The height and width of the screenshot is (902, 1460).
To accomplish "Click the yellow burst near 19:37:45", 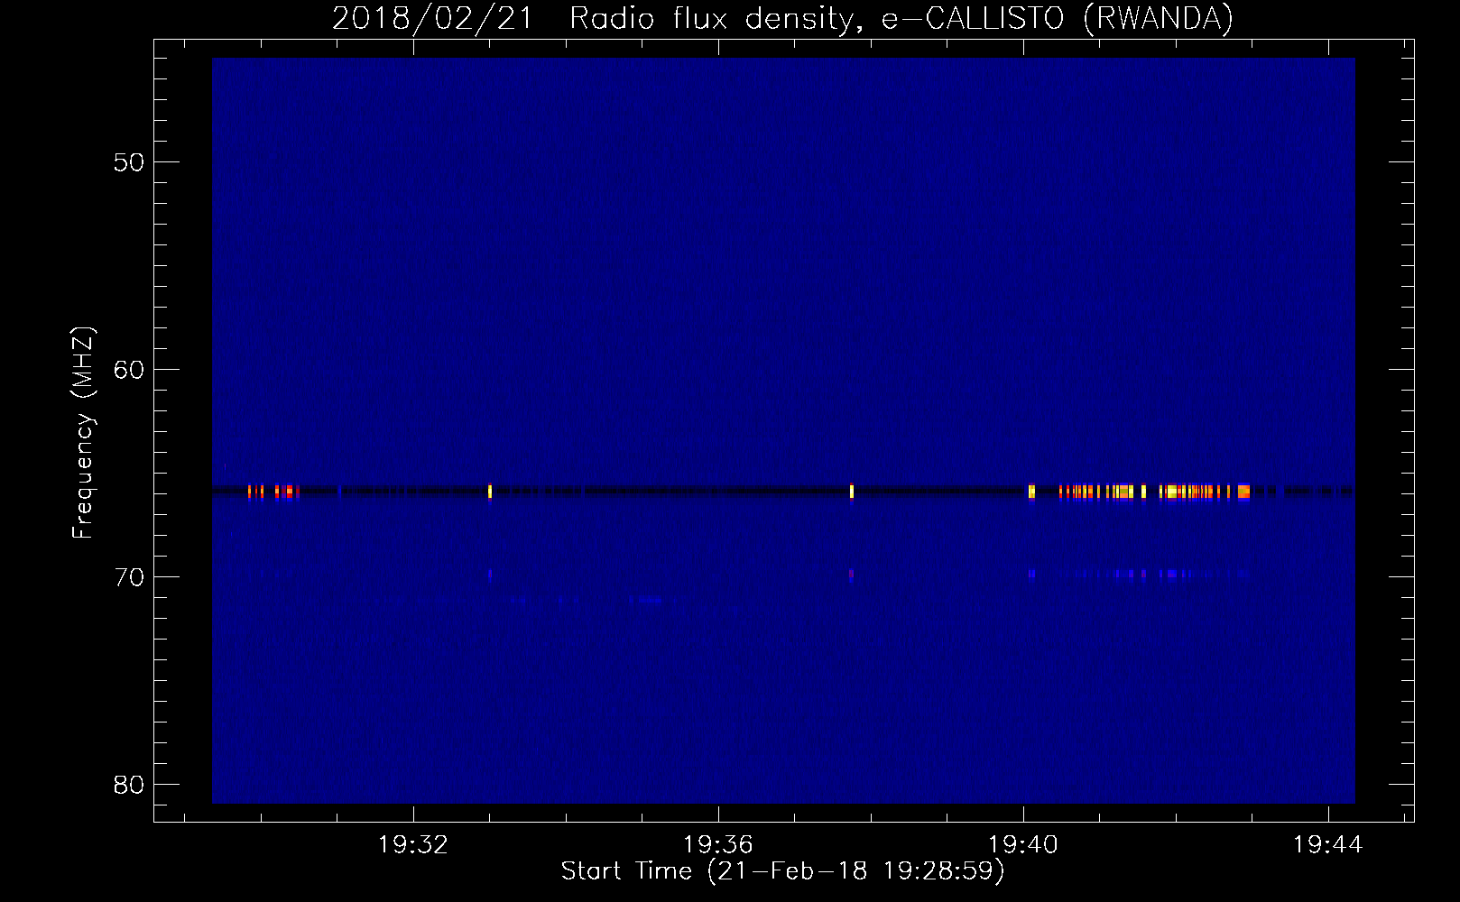I will [x=851, y=492].
